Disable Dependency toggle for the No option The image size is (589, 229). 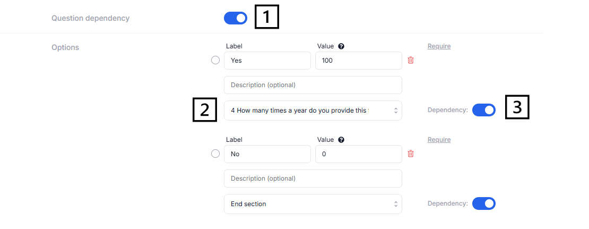(x=483, y=203)
